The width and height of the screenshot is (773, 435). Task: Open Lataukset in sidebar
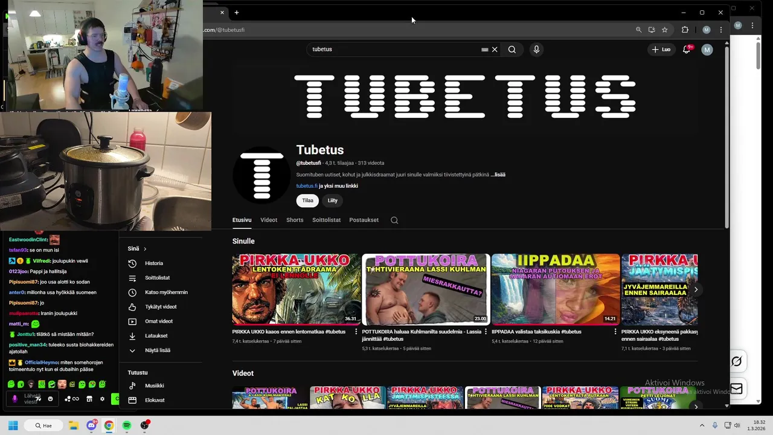(156, 336)
